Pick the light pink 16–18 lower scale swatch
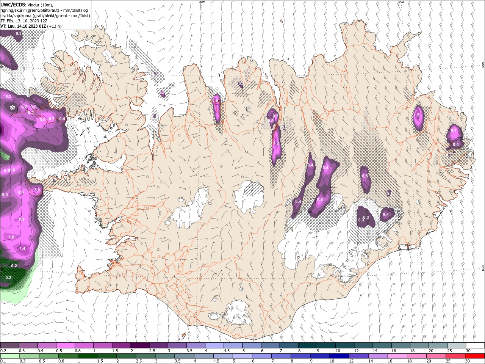This screenshot has width=485, height=364. point(397,356)
